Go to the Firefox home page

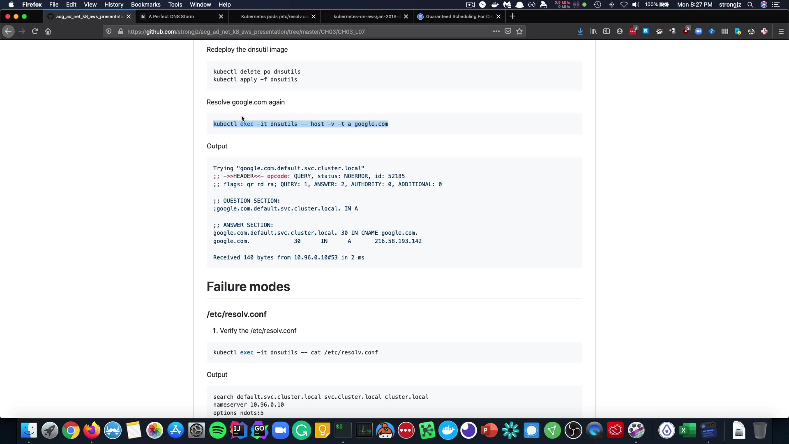click(48, 31)
